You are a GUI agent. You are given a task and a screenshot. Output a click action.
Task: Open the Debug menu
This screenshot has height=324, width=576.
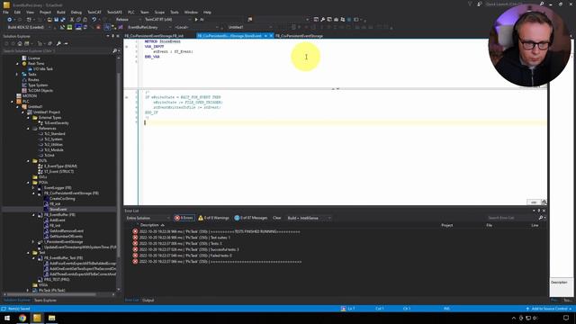coord(76,12)
